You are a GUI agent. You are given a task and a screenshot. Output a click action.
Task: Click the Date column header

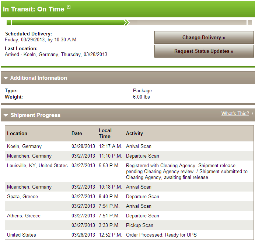tap(77, 134)
